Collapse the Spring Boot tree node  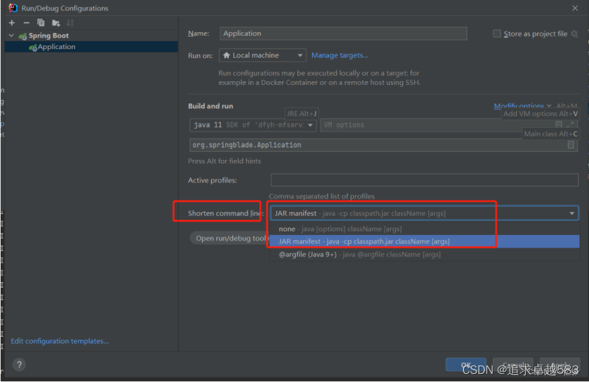point(11,35)
